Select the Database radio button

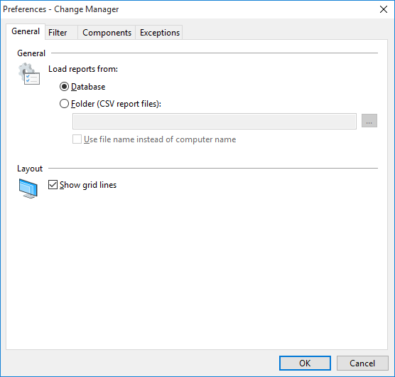pyautogui.click(x=64, y=87)
